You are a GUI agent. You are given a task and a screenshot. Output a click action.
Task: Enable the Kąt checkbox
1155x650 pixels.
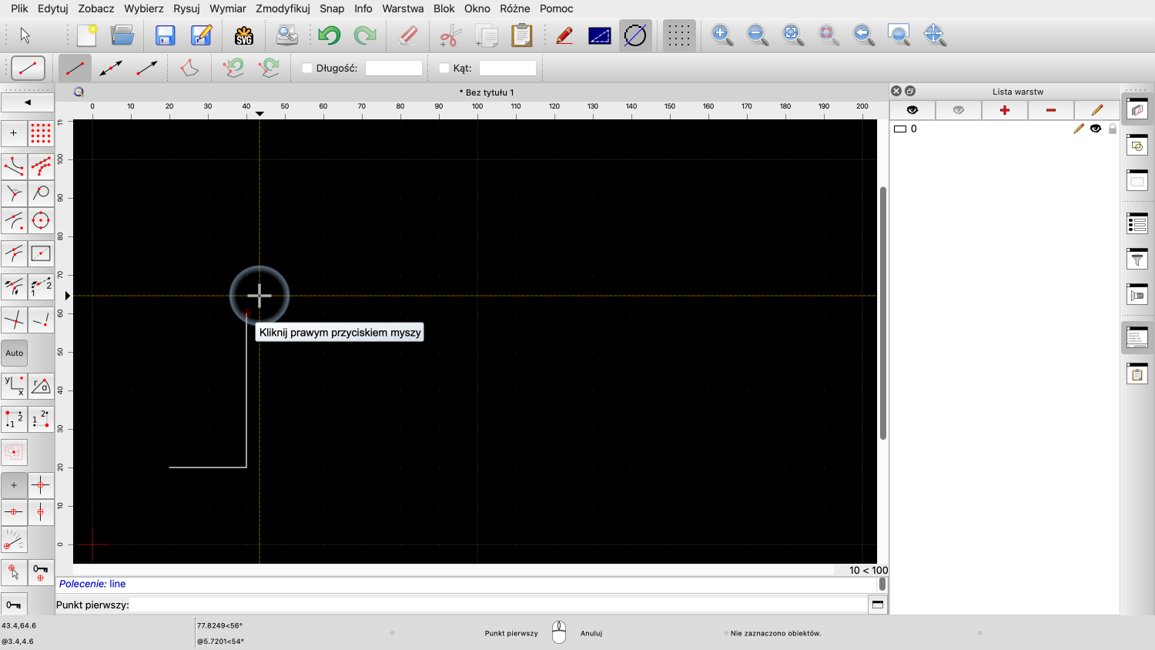coord(444,69)
